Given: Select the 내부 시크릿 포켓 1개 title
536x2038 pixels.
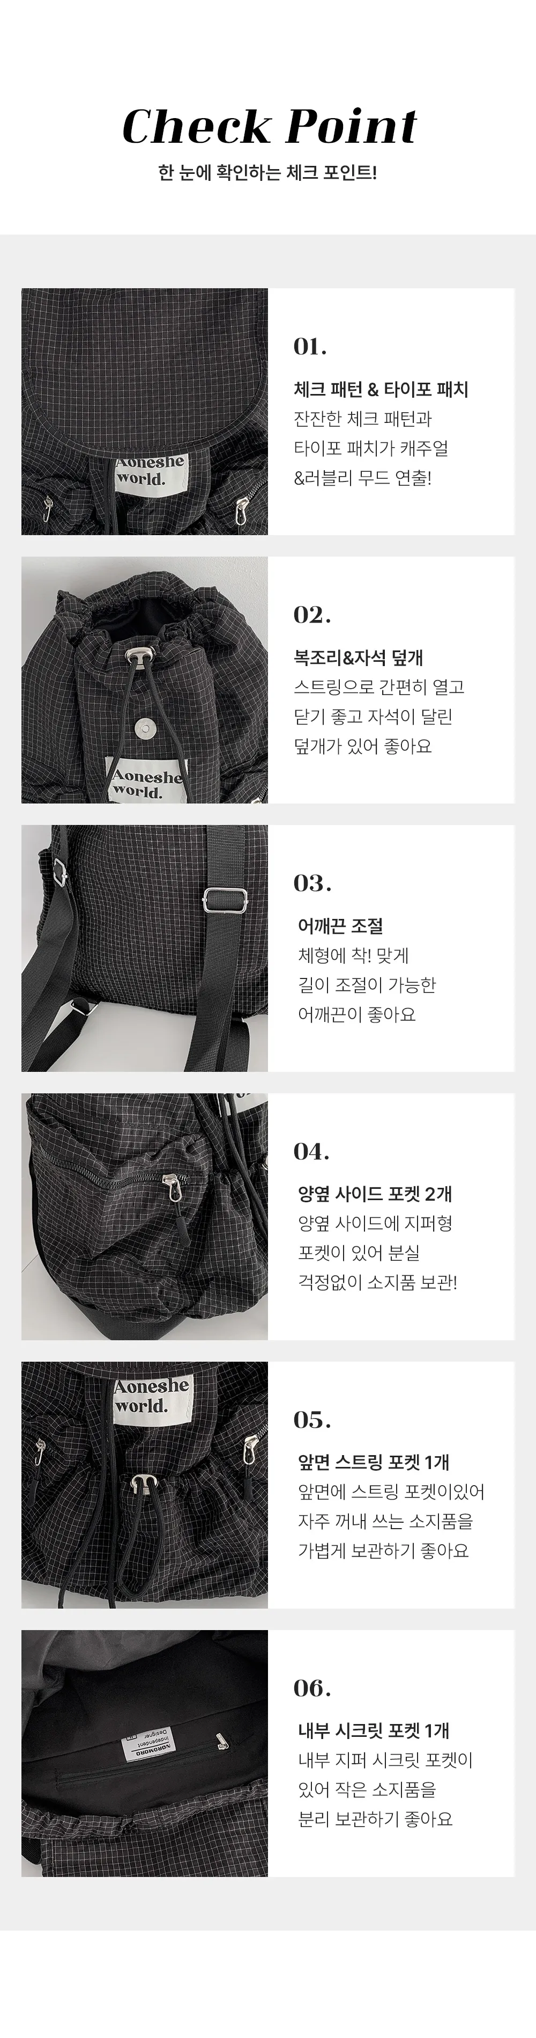Looking at the screenshot, I should pos(373,1730).
